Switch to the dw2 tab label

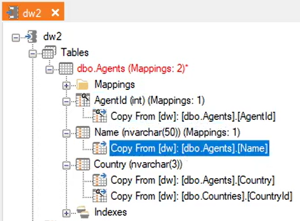click(32, 13)
